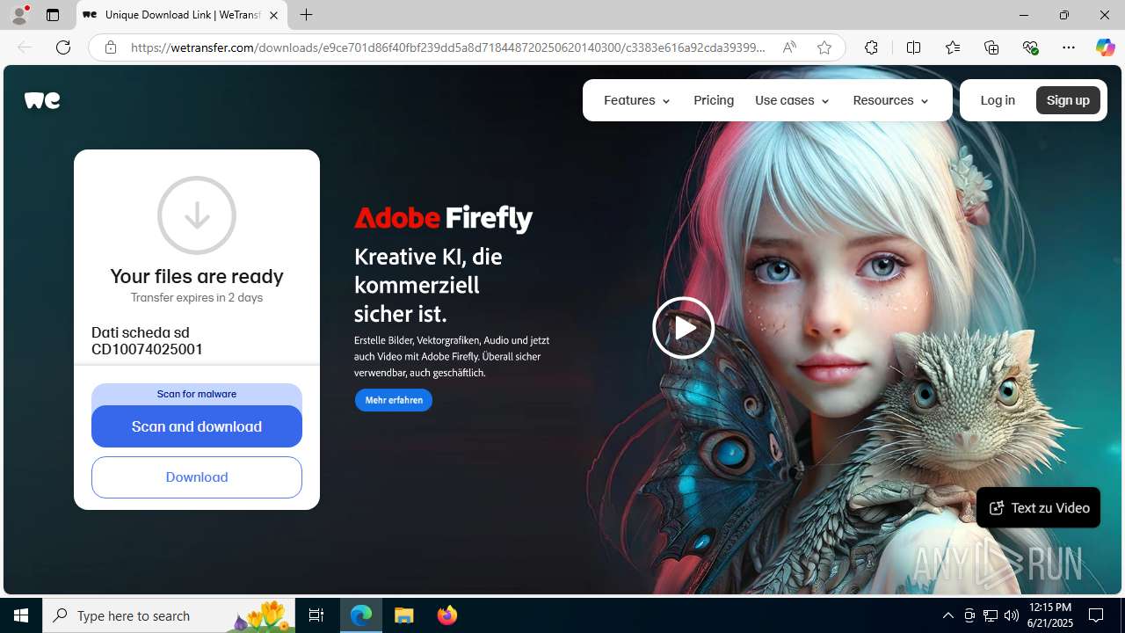Play the Adobe Firefly video

[683, 328]
